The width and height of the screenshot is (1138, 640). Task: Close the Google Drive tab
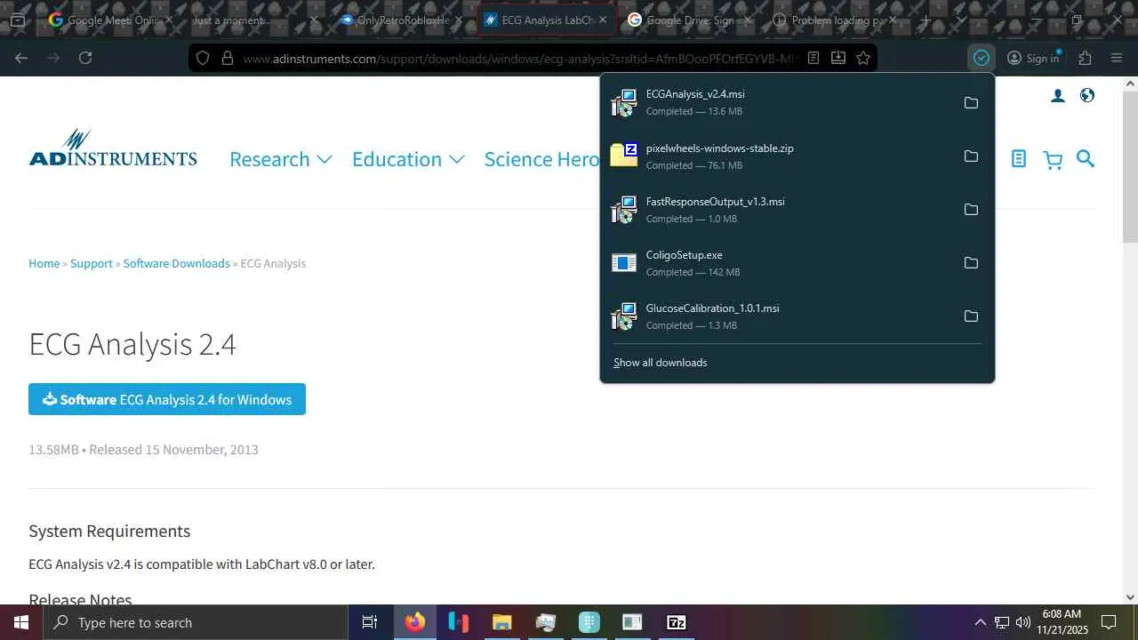(x=747, y=20)
